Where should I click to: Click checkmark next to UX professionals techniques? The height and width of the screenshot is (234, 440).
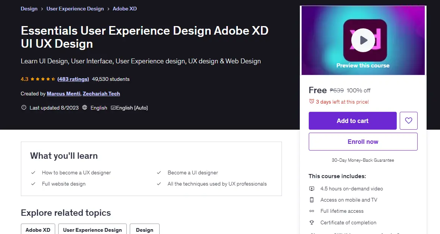coord(159,184)
